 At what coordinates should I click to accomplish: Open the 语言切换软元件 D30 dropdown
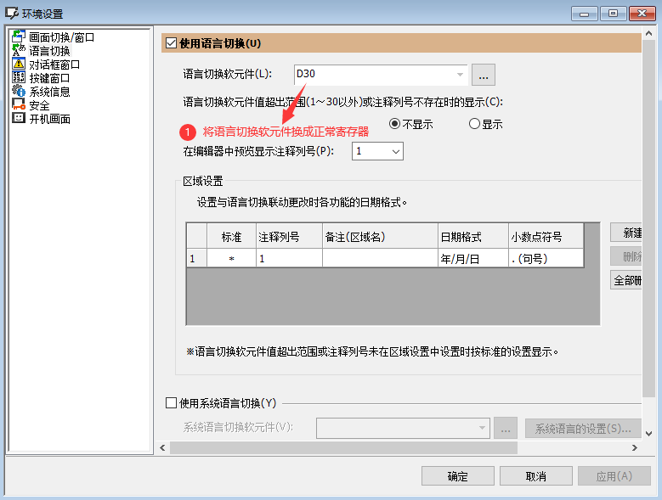coord(460,75)
